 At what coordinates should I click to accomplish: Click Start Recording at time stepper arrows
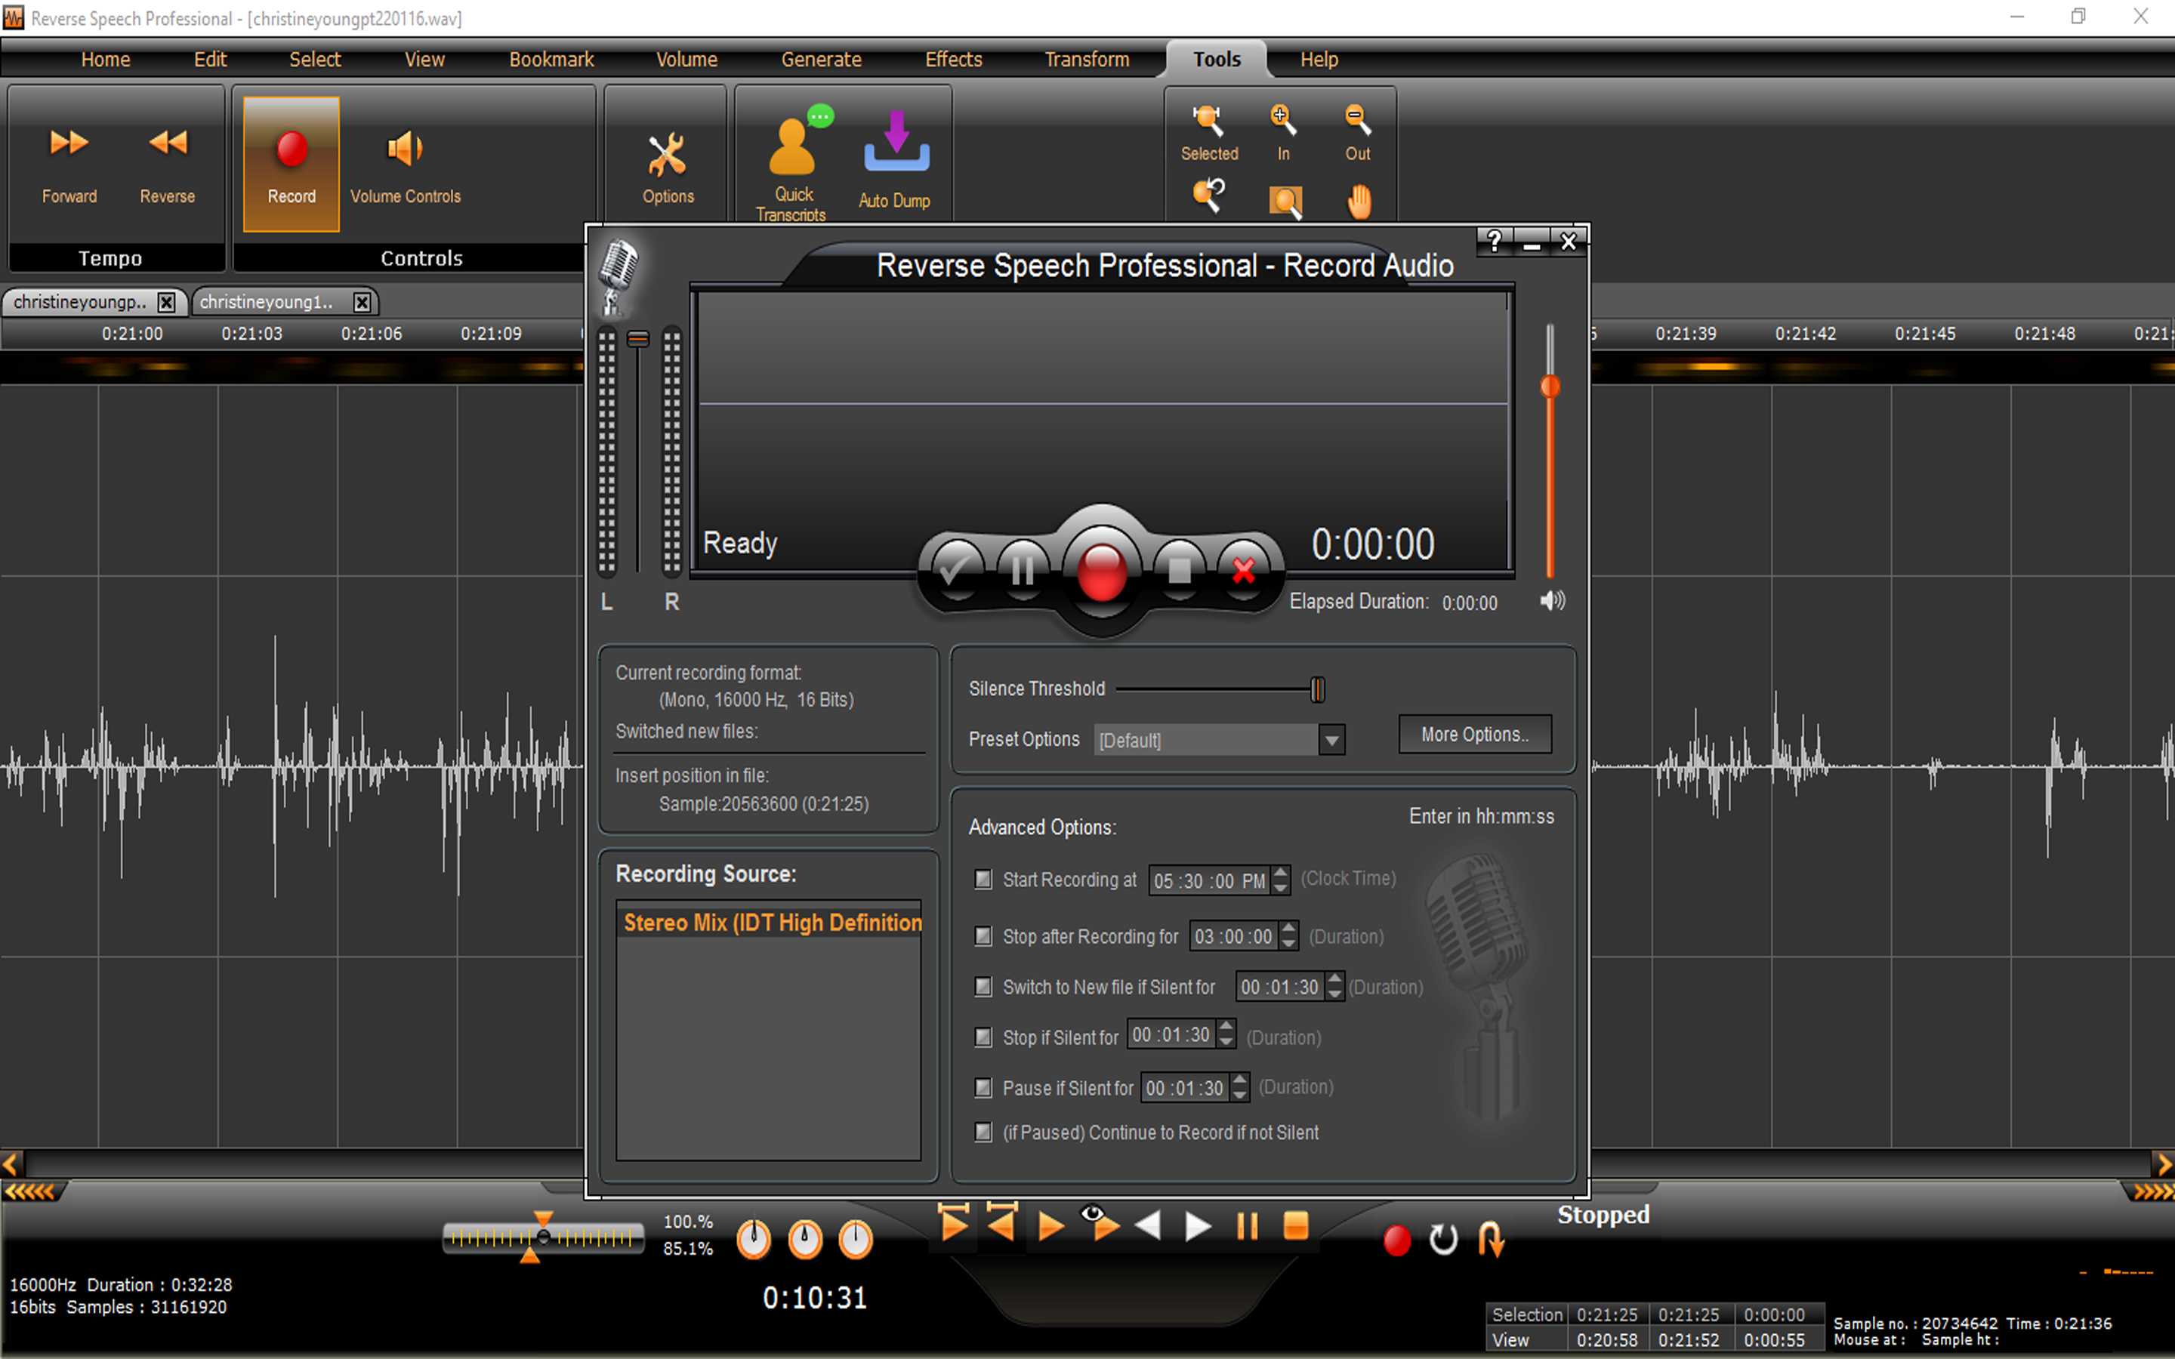click(1281, 880)
